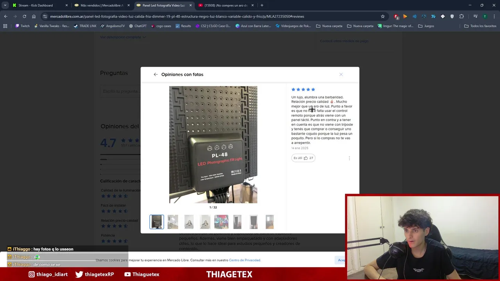
Task: Open csgo cases bookmark
Action: [x=161, y=26]
